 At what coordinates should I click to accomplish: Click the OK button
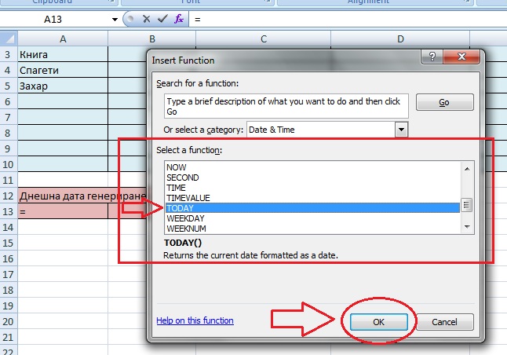(378, 322)
